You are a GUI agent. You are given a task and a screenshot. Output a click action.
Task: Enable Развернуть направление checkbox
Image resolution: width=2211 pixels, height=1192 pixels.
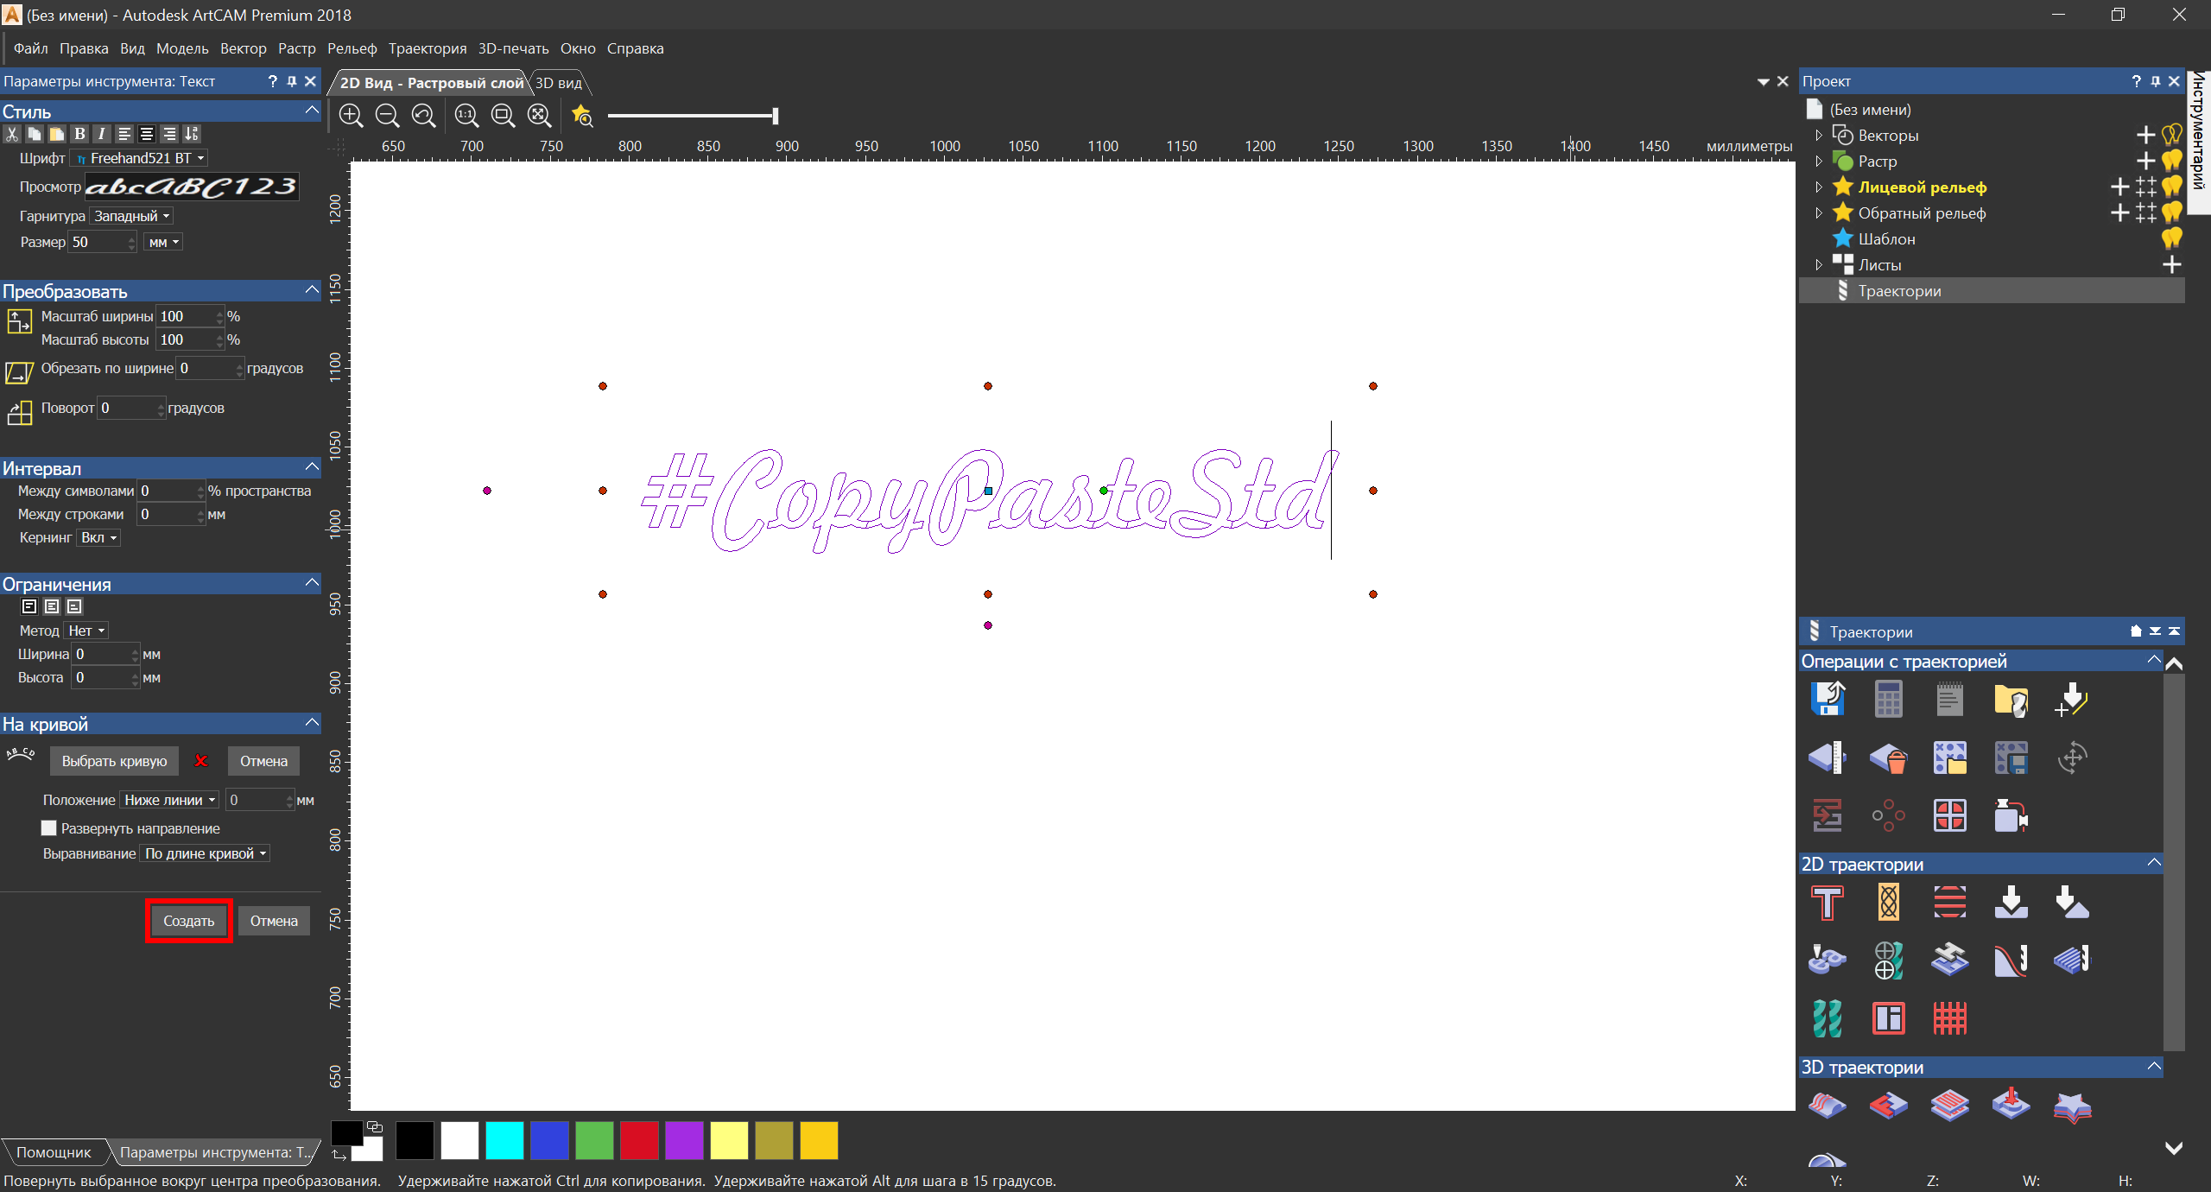[x=49, y=828]
